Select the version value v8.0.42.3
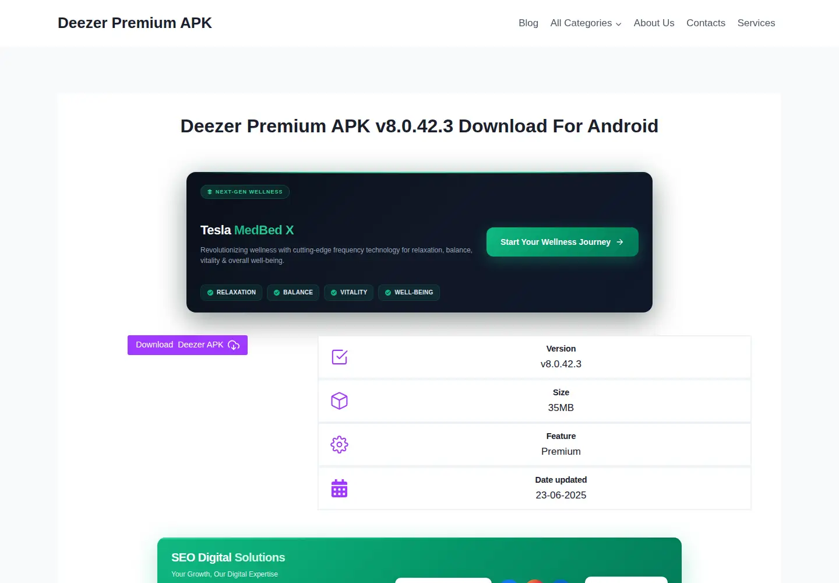 pyautogui.click(x=561, y=364)
